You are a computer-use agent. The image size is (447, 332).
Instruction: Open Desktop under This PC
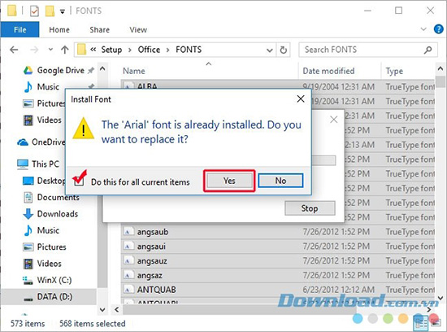(x=50, y=181)
